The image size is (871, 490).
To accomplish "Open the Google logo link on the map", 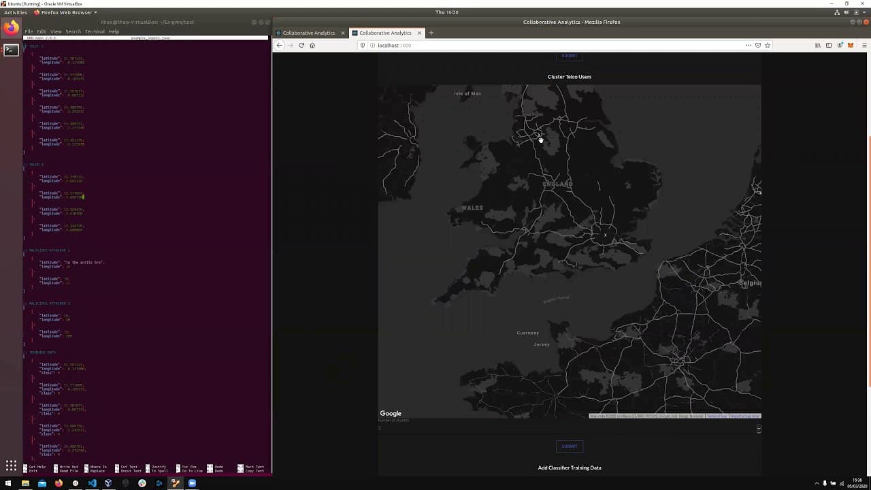I will (x=391, y=413).
